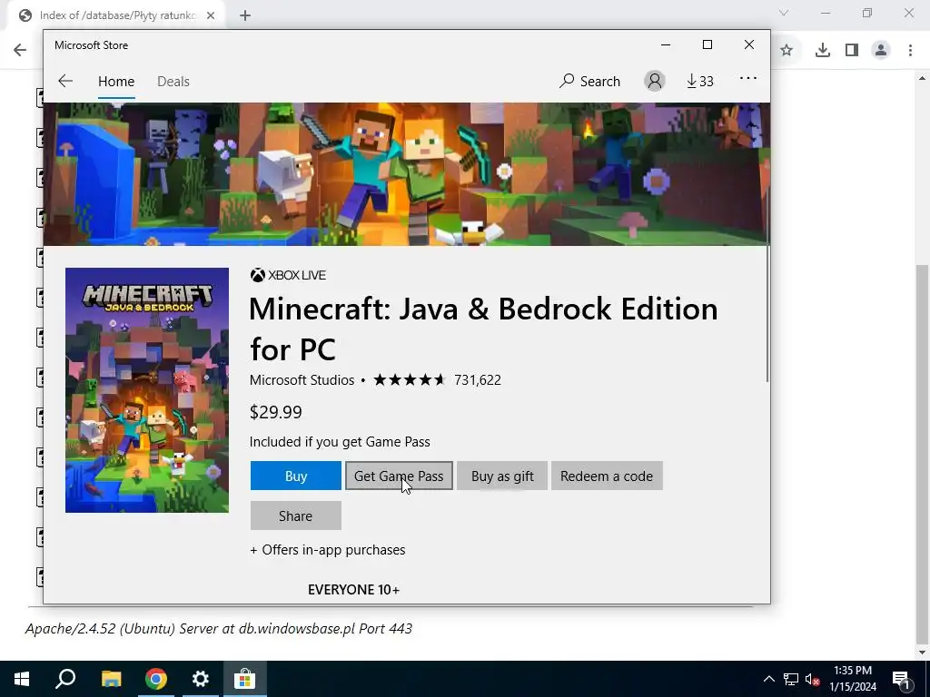Screen dimensions: 930x697
Task: Open File Explorer from the taskbar
Action: pyautogui.click(x=111, y=679)
